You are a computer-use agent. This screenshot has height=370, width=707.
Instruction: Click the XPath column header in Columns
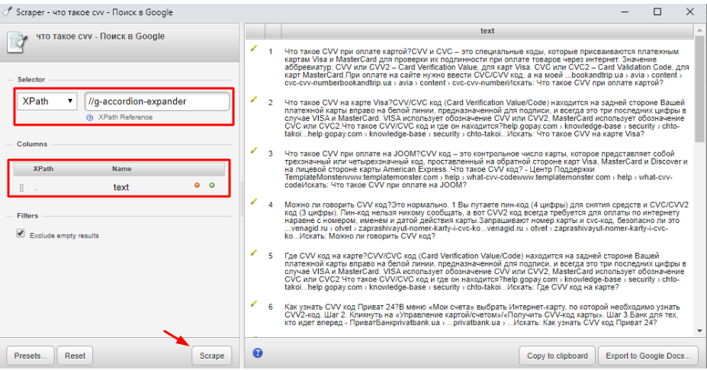[x=43, y=169]
